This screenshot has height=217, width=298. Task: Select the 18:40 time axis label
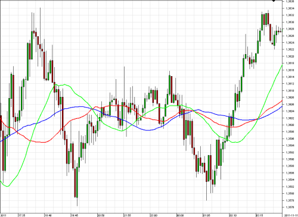[x=48, y=215]
